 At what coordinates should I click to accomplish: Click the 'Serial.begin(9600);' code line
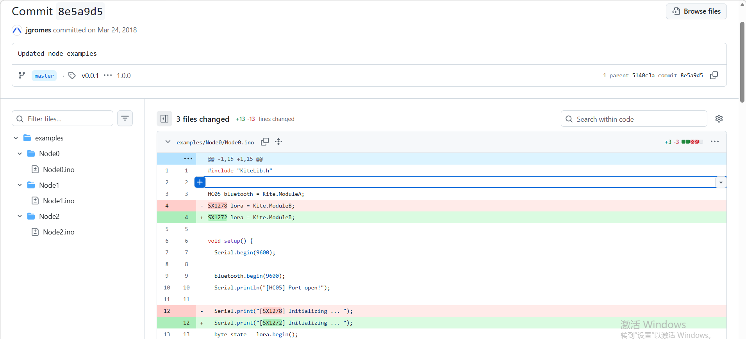click(245, 252)
